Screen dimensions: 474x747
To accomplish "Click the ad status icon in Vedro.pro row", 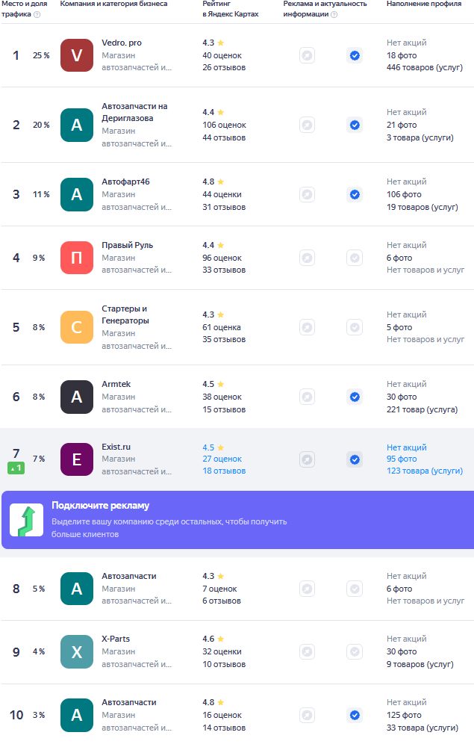I will tap(307, 55).
